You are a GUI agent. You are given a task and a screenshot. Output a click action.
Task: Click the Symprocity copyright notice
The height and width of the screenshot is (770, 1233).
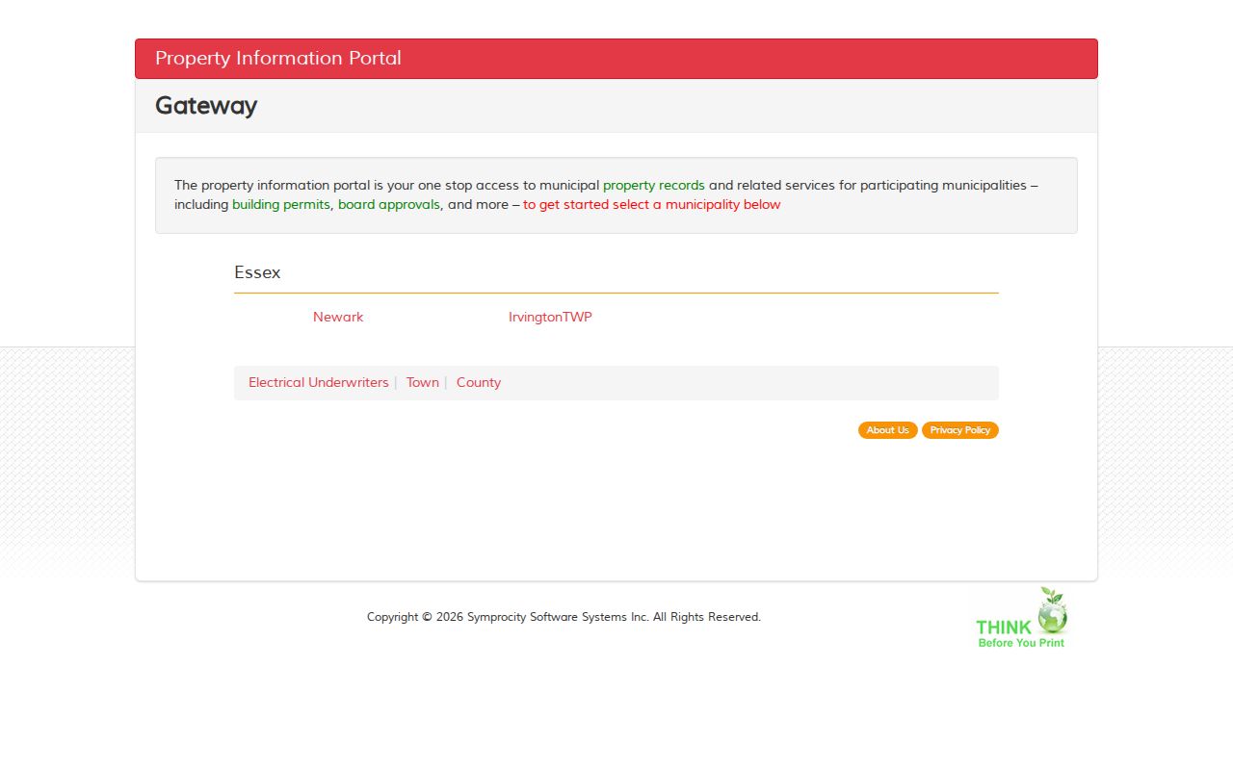click(x=564, y=617)
